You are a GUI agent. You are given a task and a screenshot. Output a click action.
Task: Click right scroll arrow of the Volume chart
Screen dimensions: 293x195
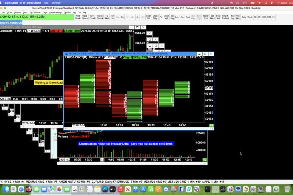point(206,163)
